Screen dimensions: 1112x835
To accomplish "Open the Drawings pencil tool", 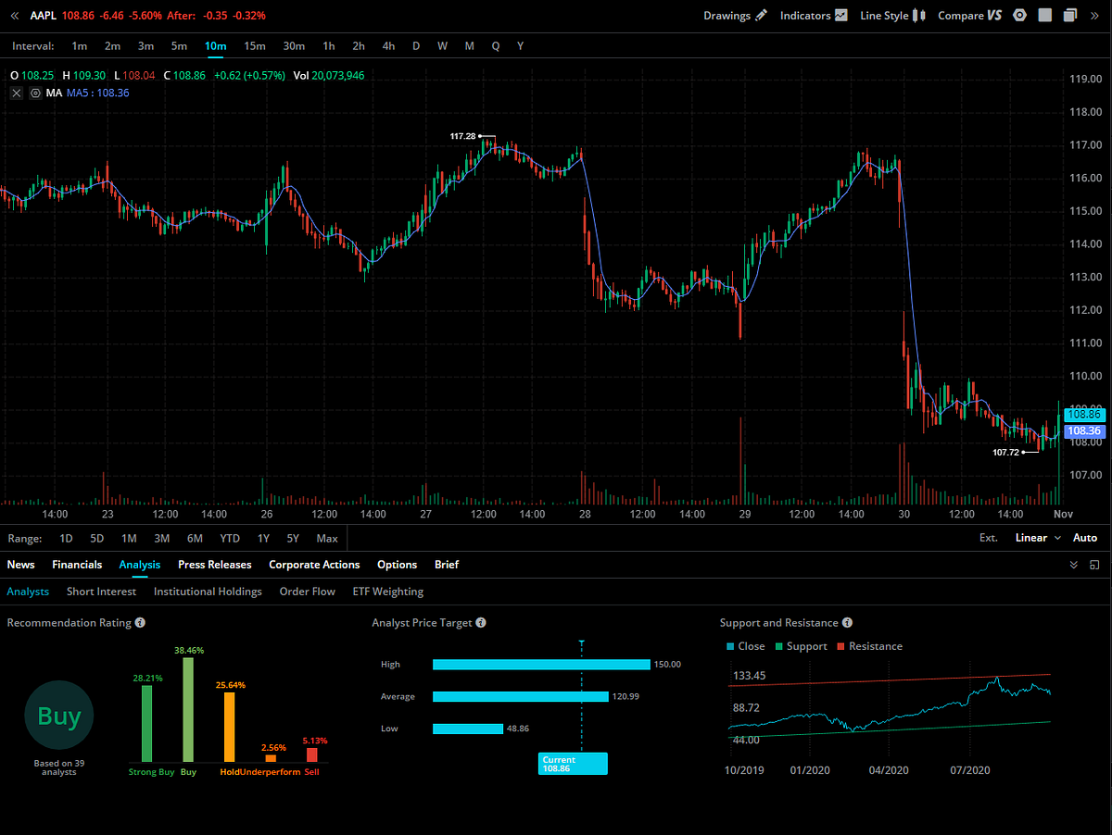I will (x=735, y=16).
